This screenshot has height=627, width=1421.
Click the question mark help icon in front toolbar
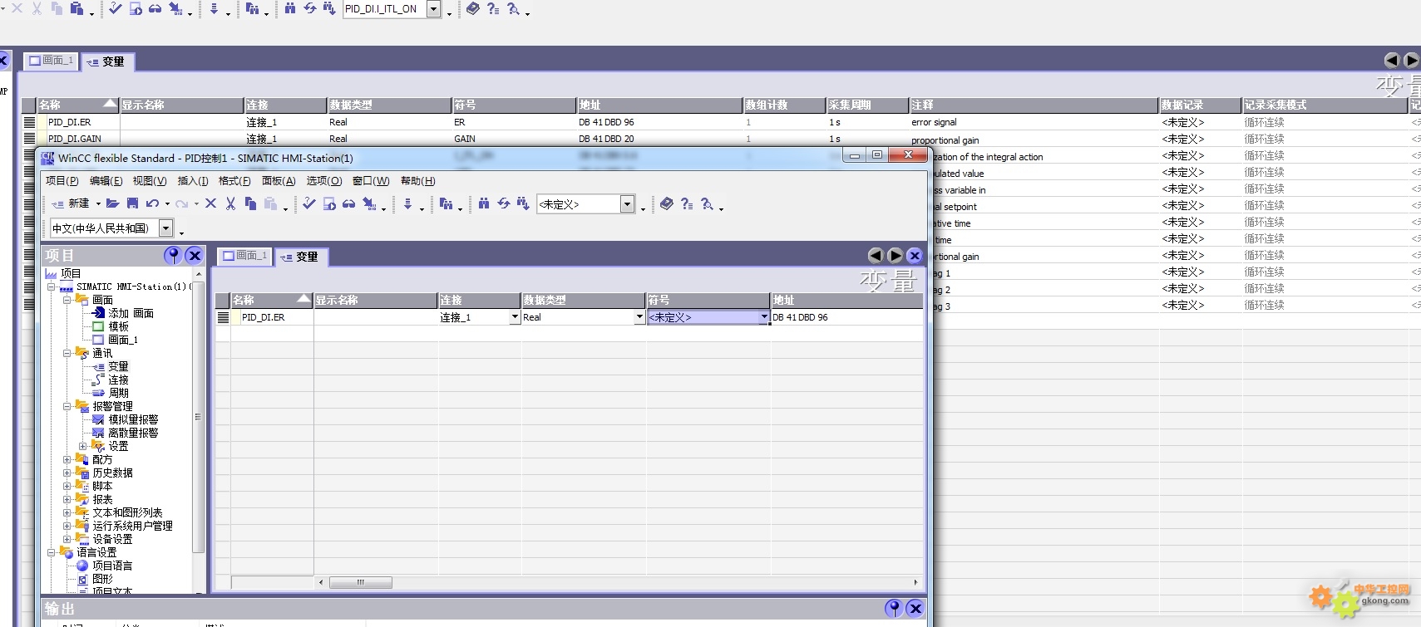[x=687, y=203]
